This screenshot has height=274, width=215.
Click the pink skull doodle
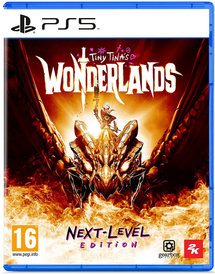coord(128,50)
